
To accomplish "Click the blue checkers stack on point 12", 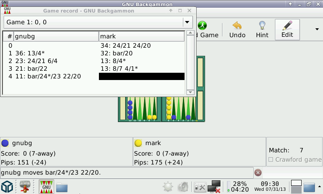I will coord(130,110).
